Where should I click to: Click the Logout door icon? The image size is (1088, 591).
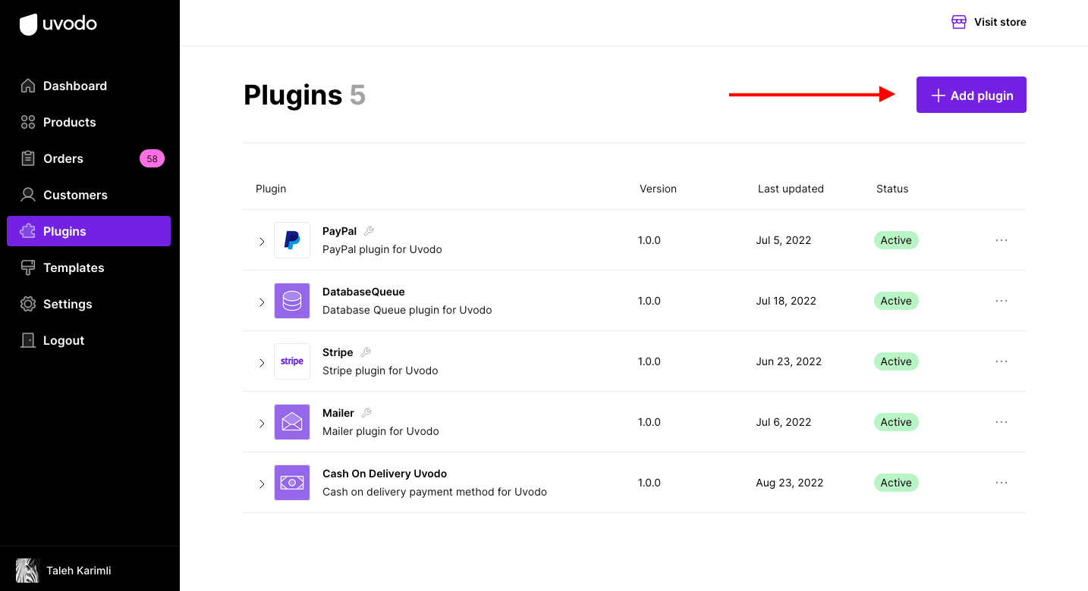tap(28, 340)
